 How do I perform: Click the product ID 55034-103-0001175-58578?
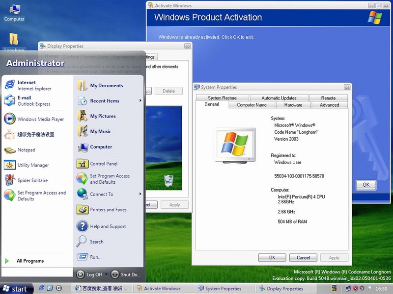click(299, 176)
